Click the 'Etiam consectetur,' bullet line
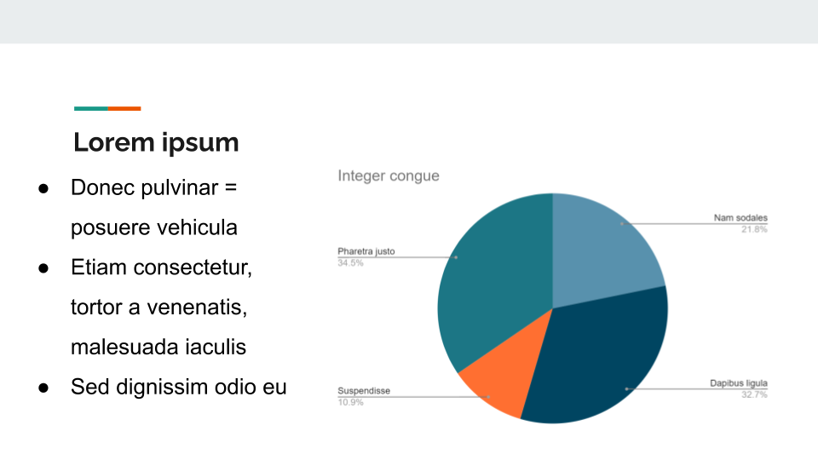The image size is (818, 460). pyautogui.click(x=161, y=267)
